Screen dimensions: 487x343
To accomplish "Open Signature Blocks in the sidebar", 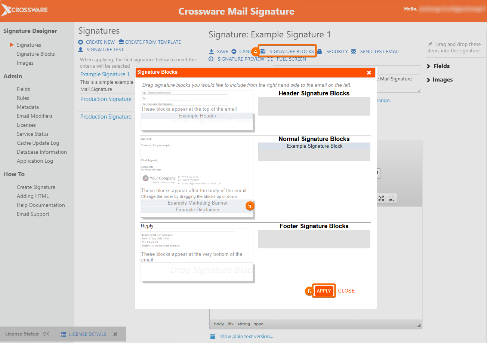I will (36, 54).
